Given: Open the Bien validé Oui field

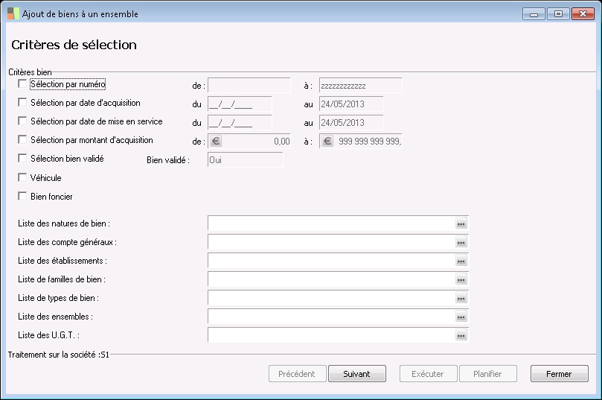Looking at the screenshot, I should (246, 160).
